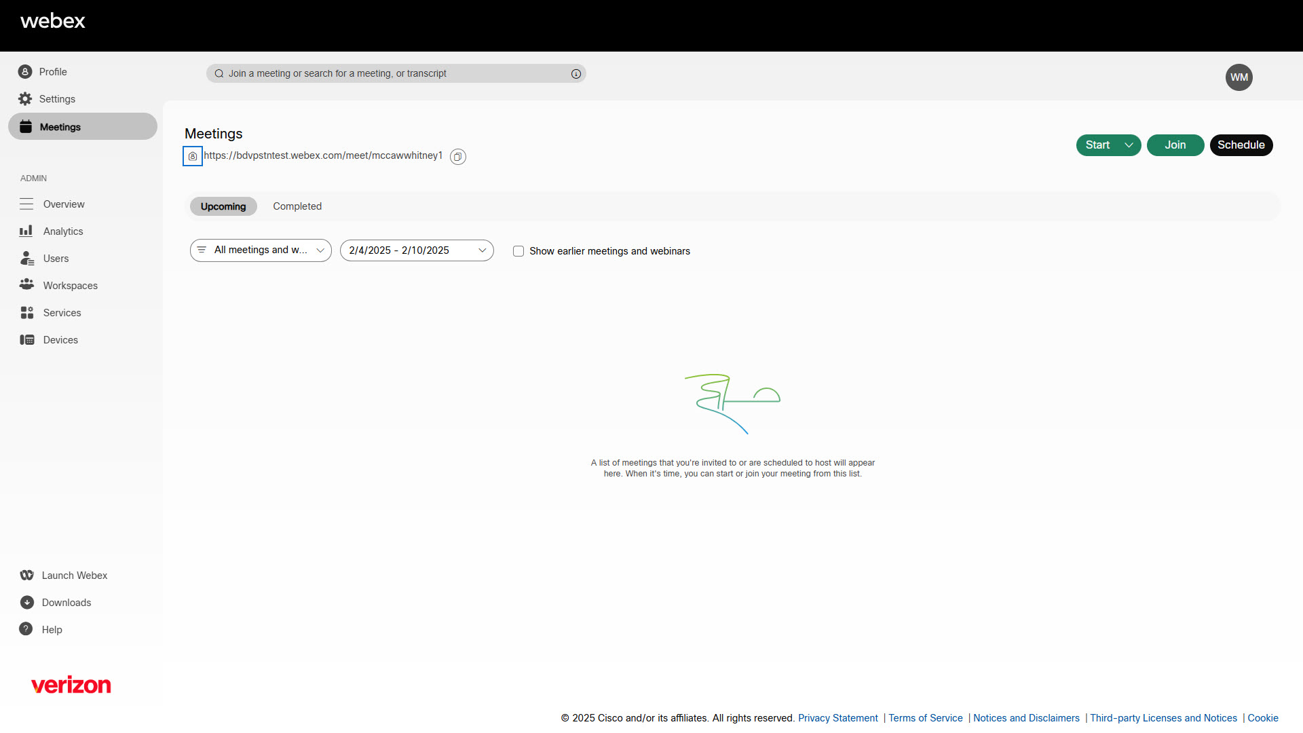
Task: Click the Devices label under Admin
Action: [x=60, y=340]
